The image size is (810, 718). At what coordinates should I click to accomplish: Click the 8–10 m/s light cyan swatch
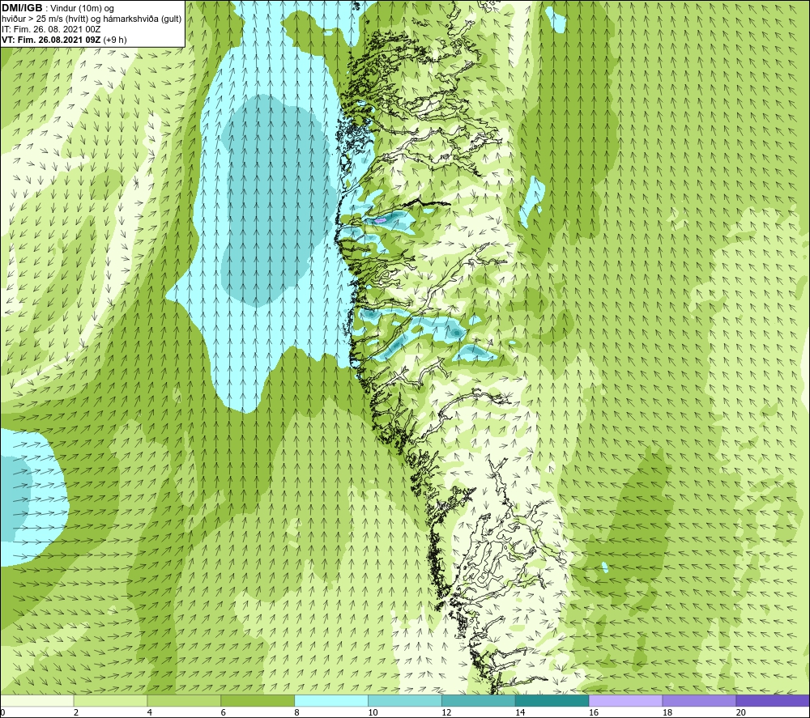[331, 700]
